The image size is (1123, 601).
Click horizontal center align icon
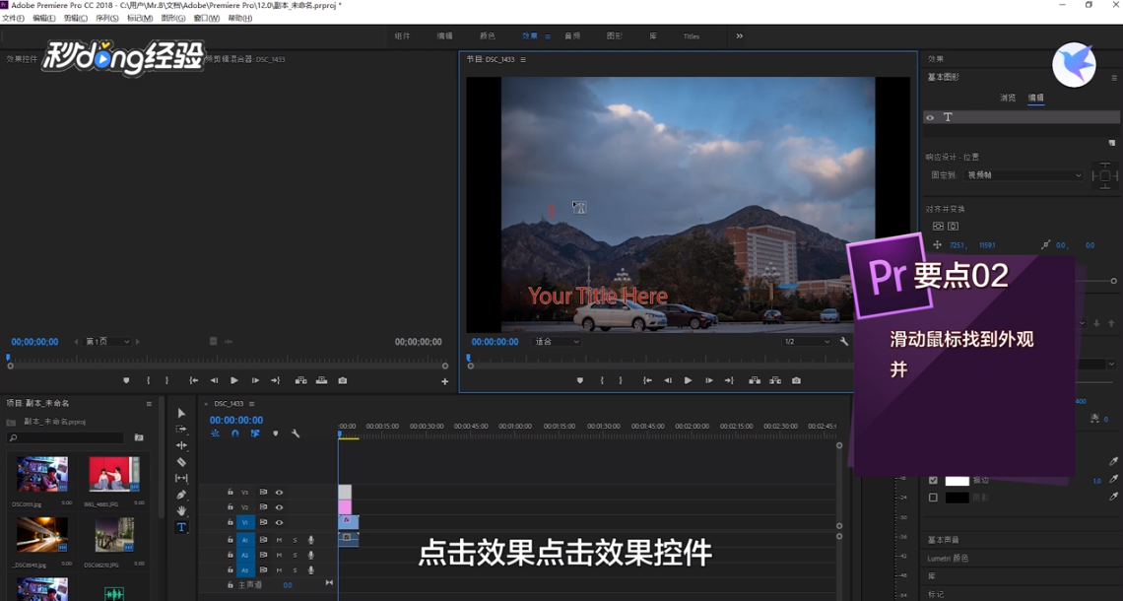click(954, 227)
